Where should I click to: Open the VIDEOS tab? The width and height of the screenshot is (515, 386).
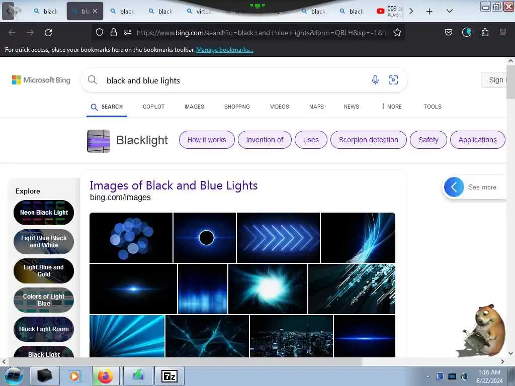(280, 107)
